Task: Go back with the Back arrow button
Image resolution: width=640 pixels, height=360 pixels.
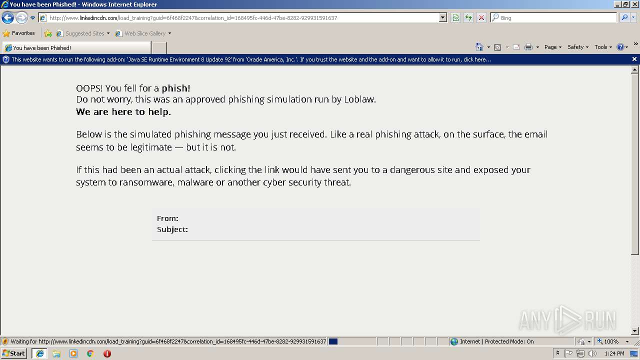Action: (7, 18)
